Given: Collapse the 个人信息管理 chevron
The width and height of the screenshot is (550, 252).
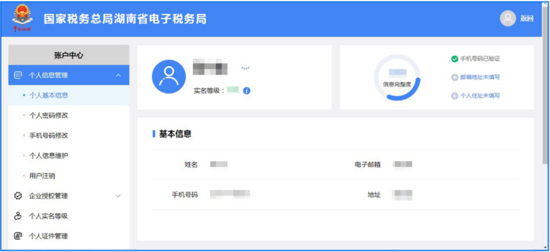Looking at the screenshot, I should click(119, 75).
